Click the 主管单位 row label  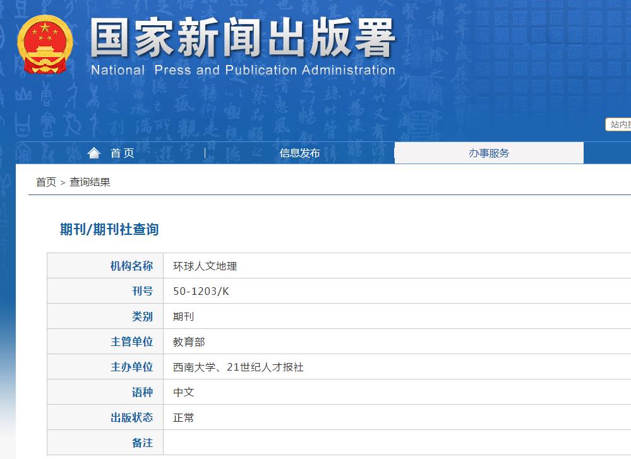(x=131, y=342)
